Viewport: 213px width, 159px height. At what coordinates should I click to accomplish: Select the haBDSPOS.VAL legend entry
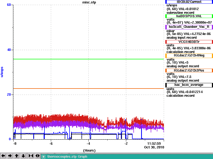tap(189, 16)
